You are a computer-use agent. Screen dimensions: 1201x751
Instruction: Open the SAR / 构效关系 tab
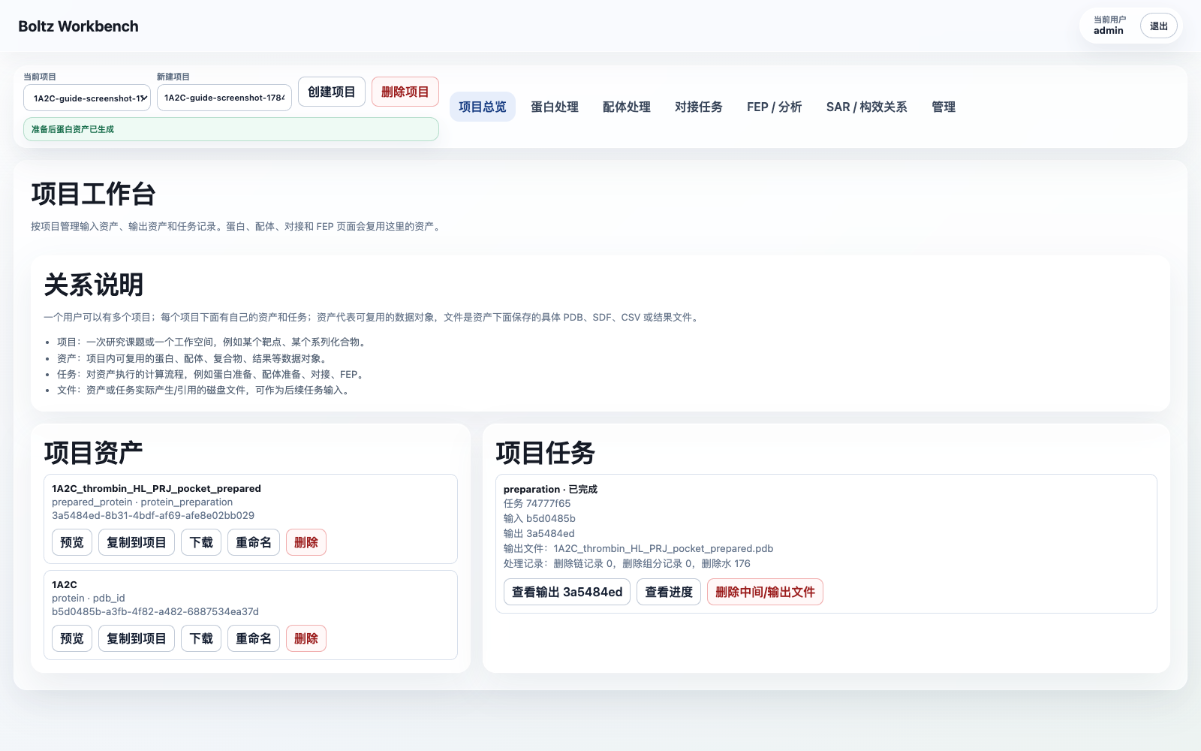[867, 107]
